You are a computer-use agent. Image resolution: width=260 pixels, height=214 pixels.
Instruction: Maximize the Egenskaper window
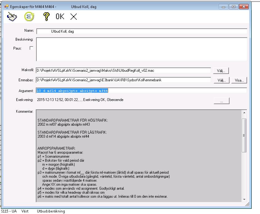tap(234, 7)
